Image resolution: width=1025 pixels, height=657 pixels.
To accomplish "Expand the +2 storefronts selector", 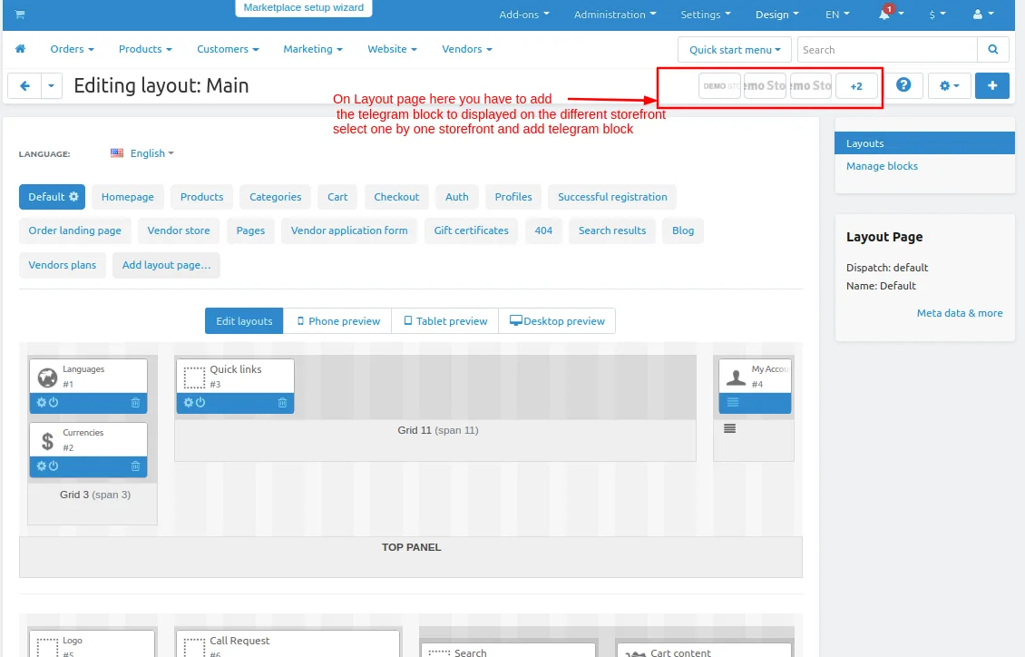I will click(x=856, y=85).
